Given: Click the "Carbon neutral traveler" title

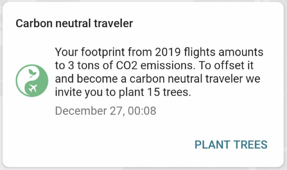Looking at the screenshot, I should [74, 24].
